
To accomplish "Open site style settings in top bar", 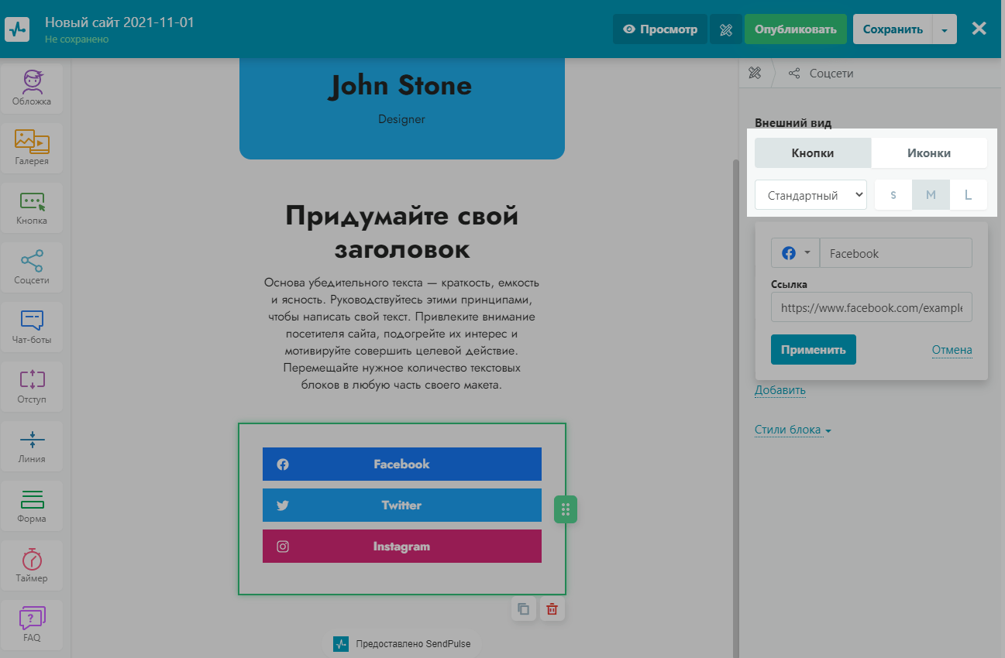I will point(726,29).
